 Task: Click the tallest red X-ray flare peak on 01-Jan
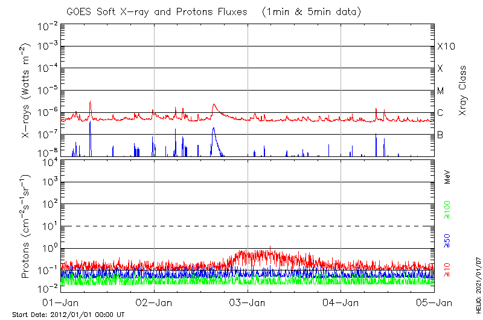pos(90,103)
